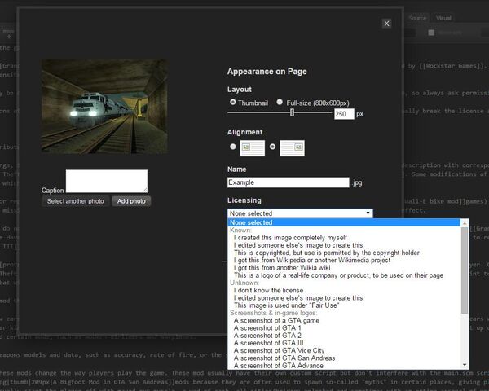Select the Thumbnail layout radio button

232,102
